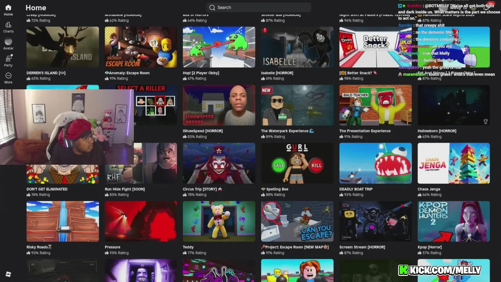Click Hollowborn 65% Rating text
Viewport: 501px width, 282px height.
pyautogui.click(x=429, y=137)
